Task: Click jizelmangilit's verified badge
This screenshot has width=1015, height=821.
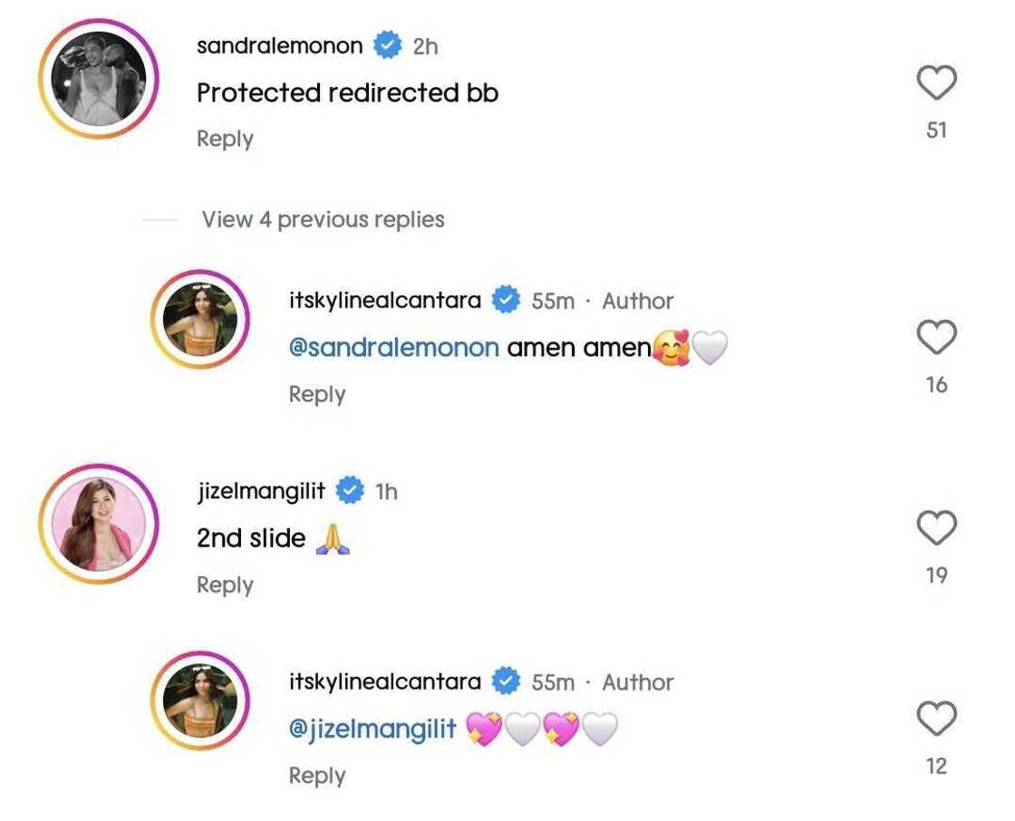Action: [350, 490]
